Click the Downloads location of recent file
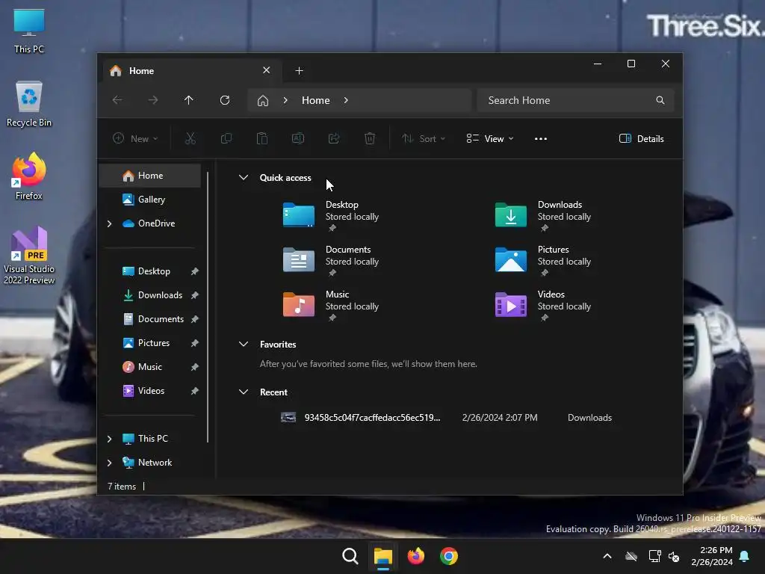The height and width of the screenshot is (574, 765). pos(589,418)
